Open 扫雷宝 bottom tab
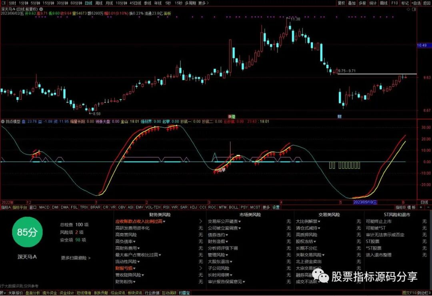 point(184,293)
